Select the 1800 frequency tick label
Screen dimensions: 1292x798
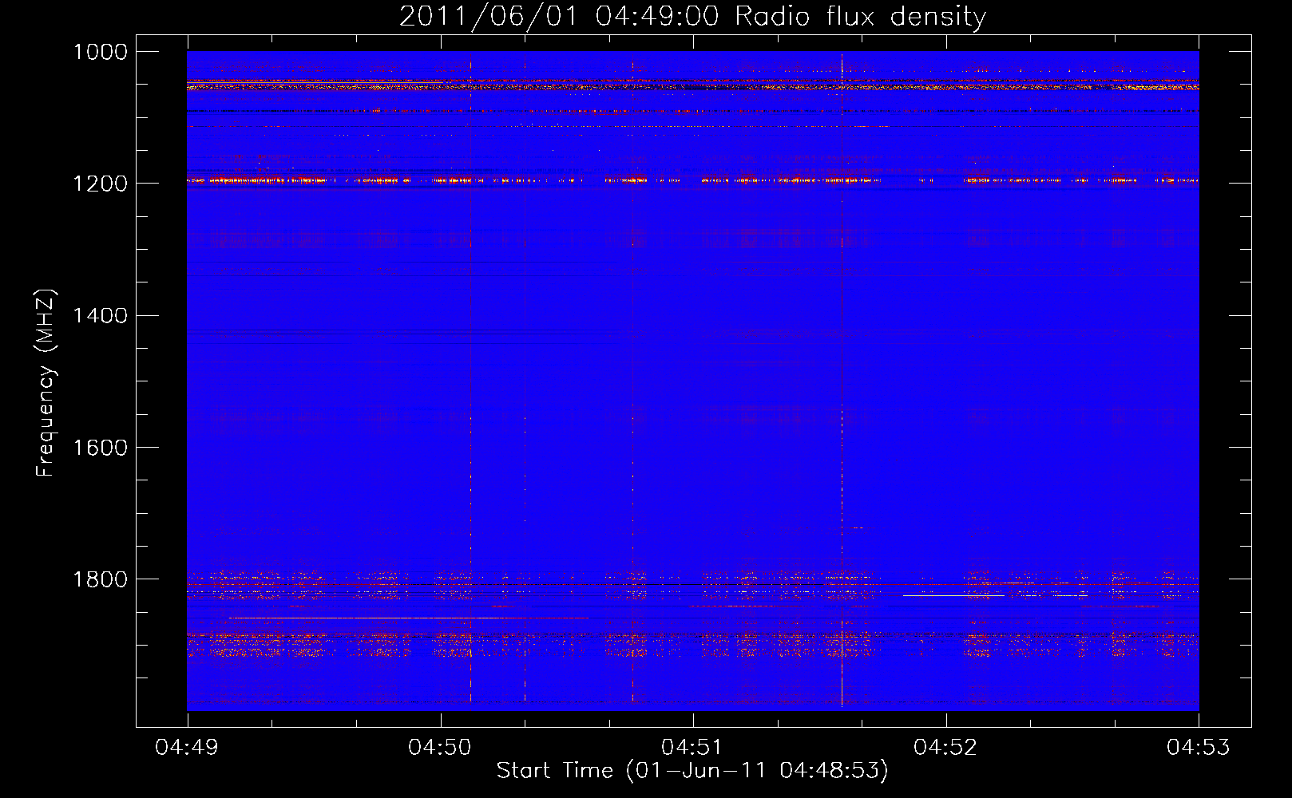click(100, 579)
